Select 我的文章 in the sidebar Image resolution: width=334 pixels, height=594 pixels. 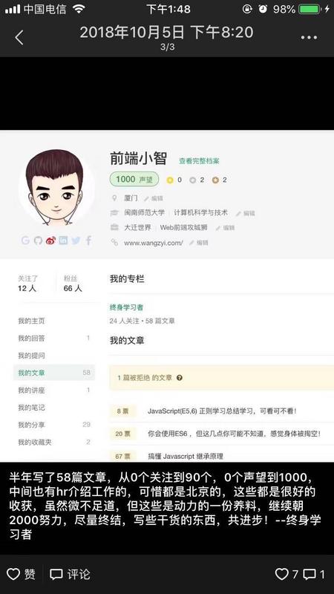54,373
